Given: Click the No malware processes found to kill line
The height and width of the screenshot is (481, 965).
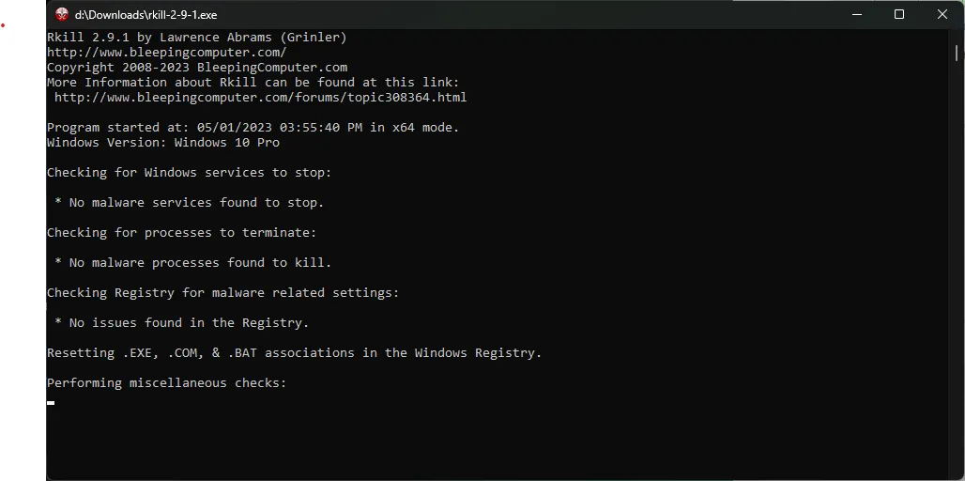Looking at the screenshot, I should [193, 263].
